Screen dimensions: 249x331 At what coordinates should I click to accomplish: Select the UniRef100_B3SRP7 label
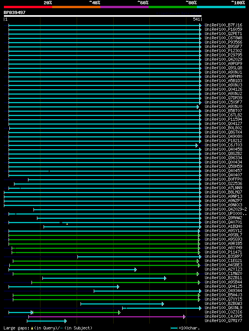click(x=223, y=257)
